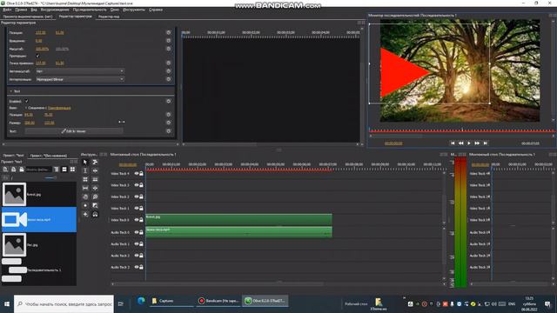Toggle the Text Enabled checkbox
This screenshot has height=313, width=557.
(27, 101)
